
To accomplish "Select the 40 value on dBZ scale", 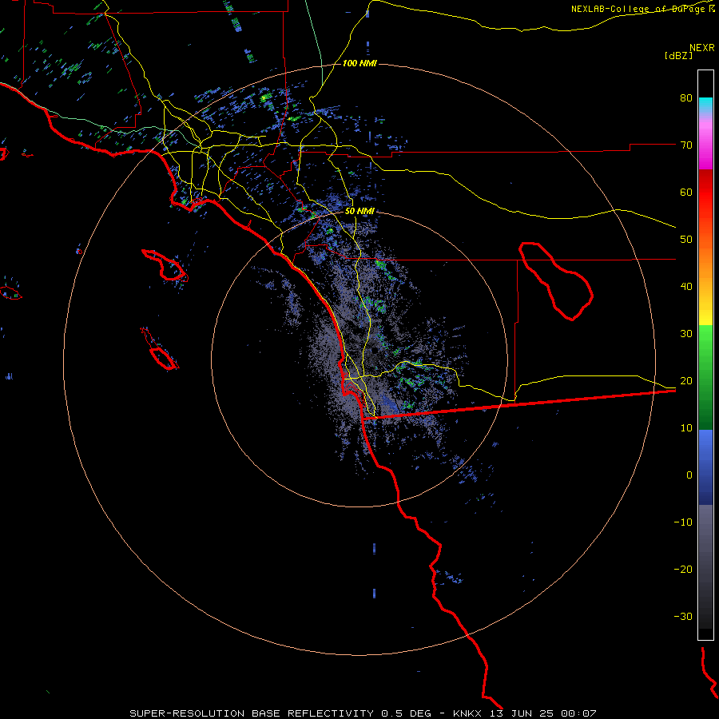I will [x=686, y=287].
